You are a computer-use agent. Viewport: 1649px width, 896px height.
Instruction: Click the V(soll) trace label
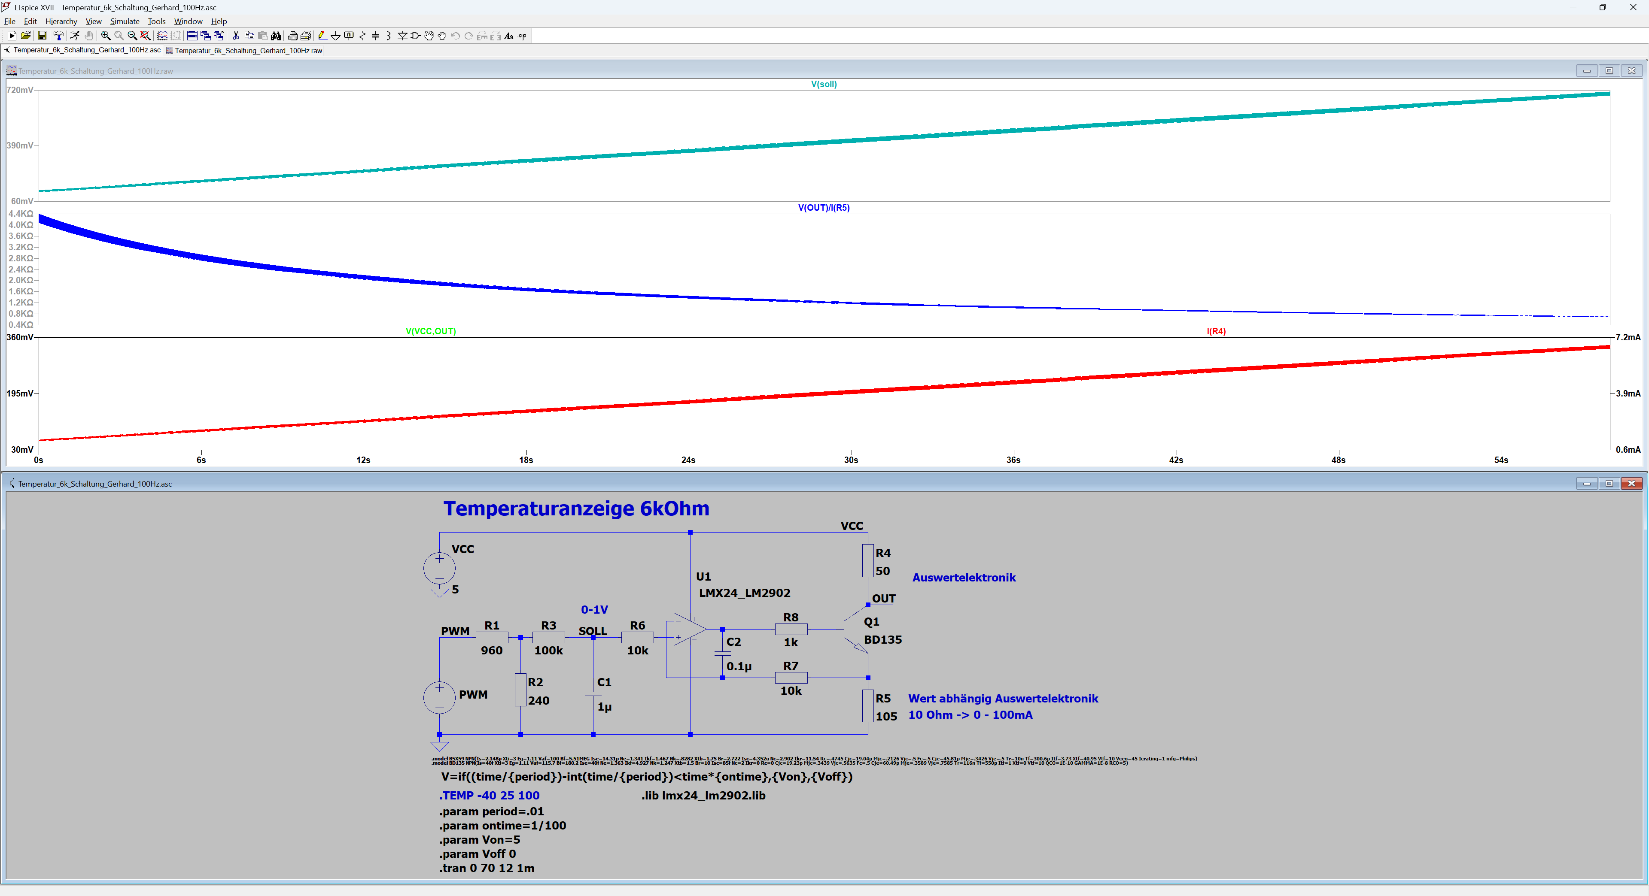tap(823, 84)
